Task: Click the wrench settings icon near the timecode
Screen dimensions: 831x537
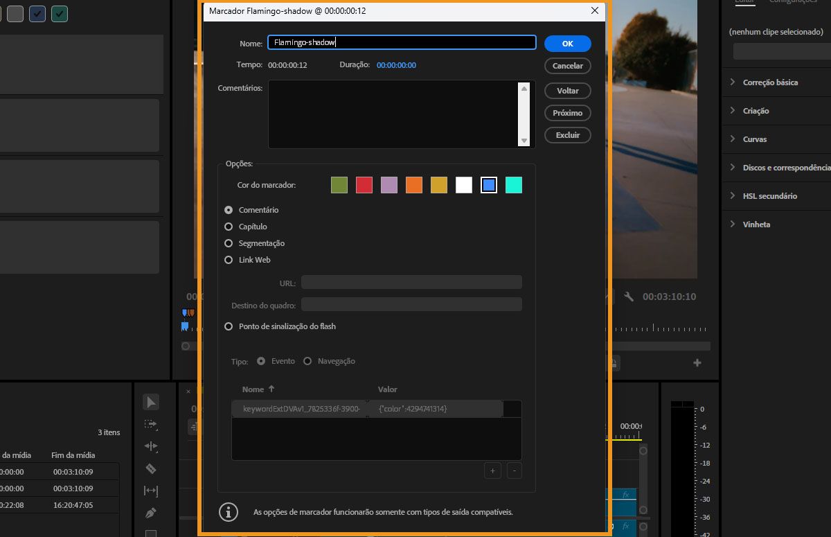Action: click(629, 296)
